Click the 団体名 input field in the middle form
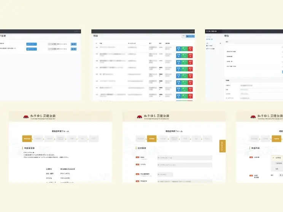 click(x=184, y=157)
